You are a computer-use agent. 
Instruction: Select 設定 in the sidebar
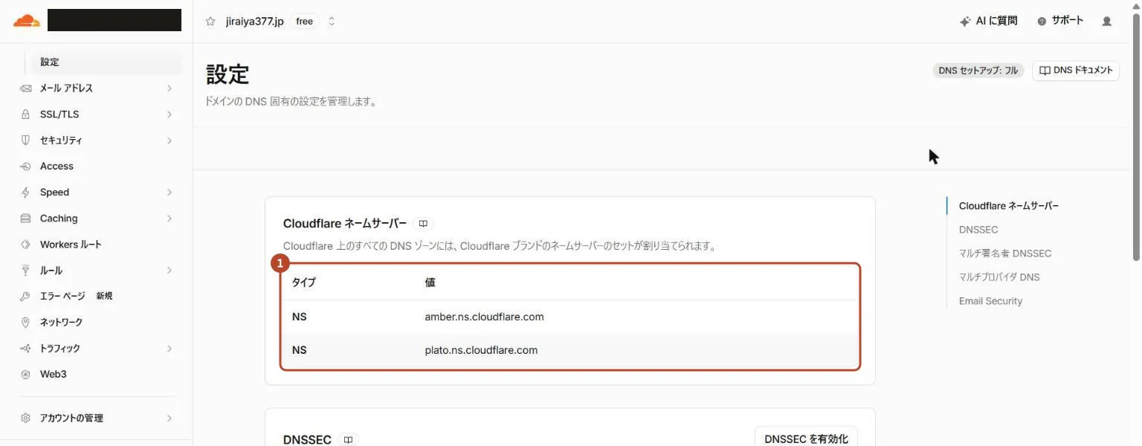(x=108, y=62)
